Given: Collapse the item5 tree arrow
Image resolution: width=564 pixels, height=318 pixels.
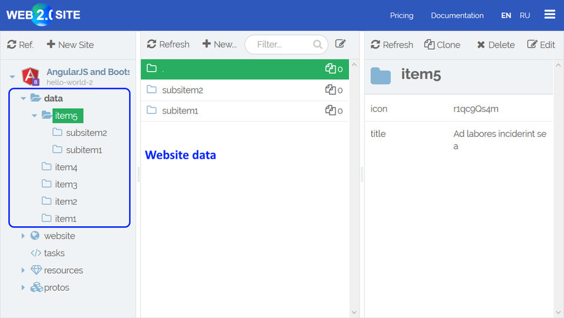Looking at the screenshot, I should [35, 115].
